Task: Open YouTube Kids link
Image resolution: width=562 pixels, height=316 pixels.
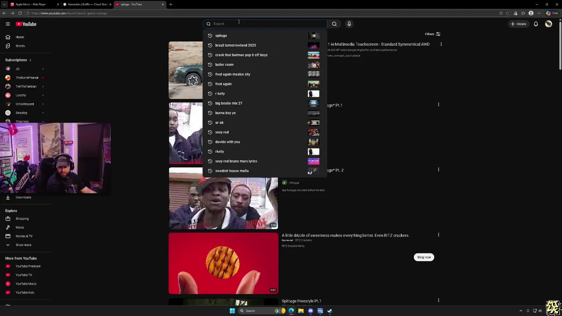Action: click(x=25, y=292)
